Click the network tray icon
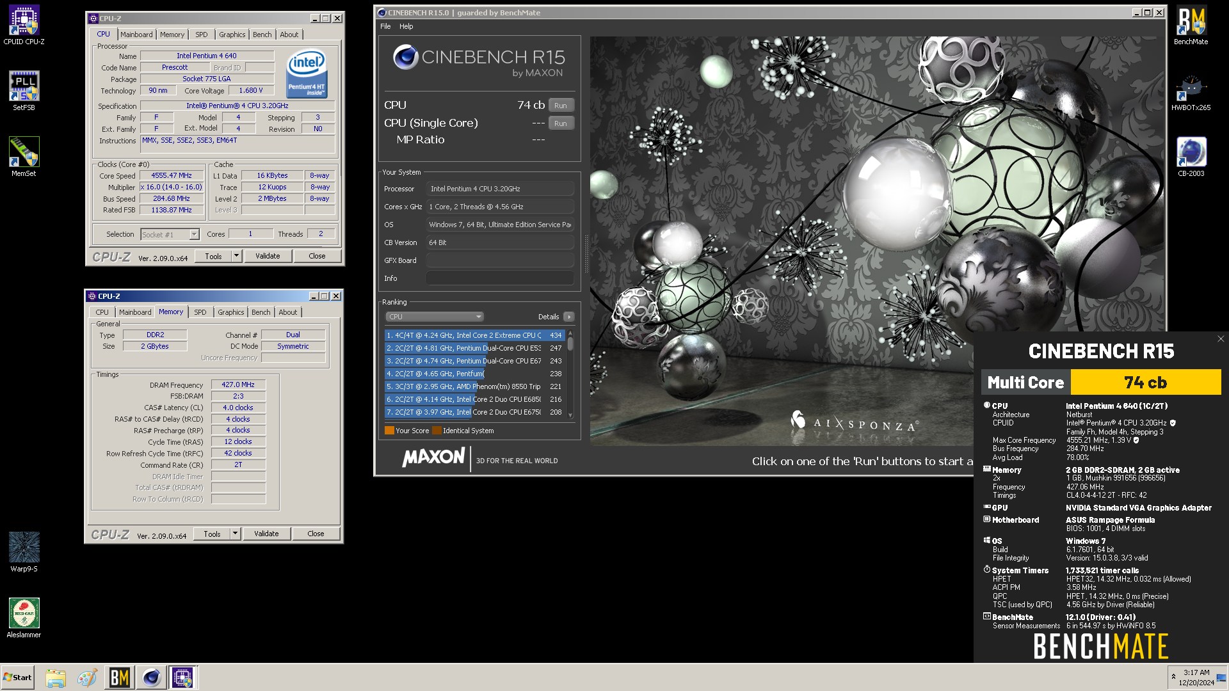 pos(1221,678)
